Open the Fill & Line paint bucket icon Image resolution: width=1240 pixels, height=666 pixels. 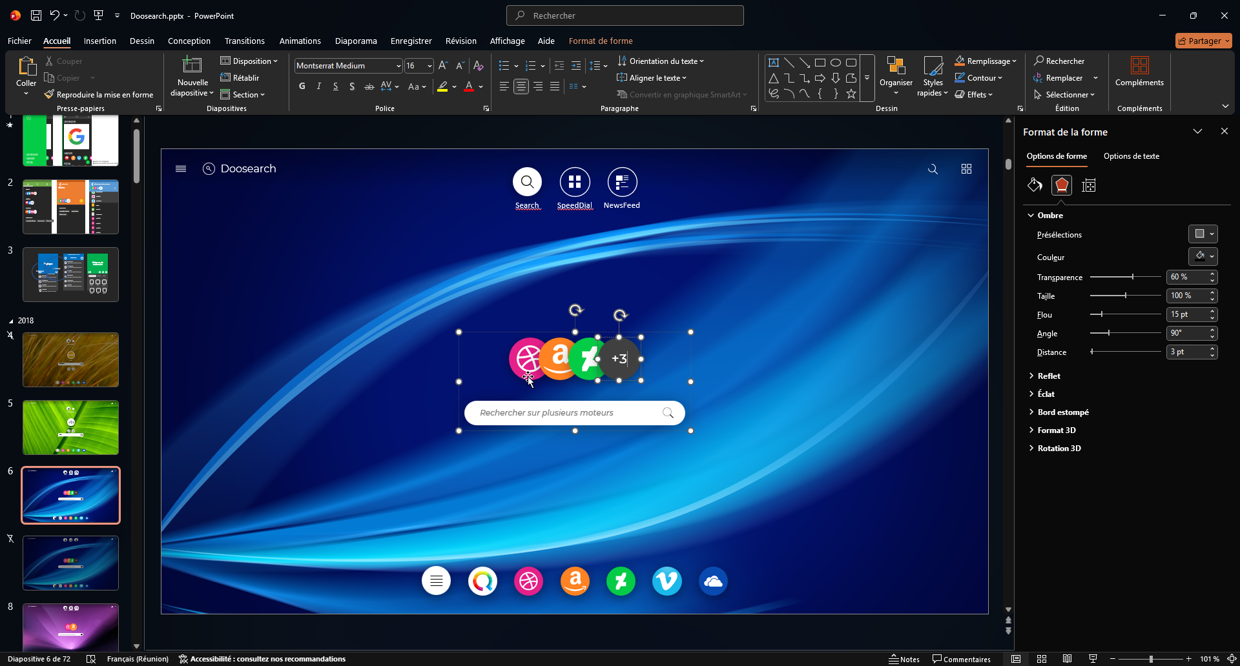[1035, 186]
